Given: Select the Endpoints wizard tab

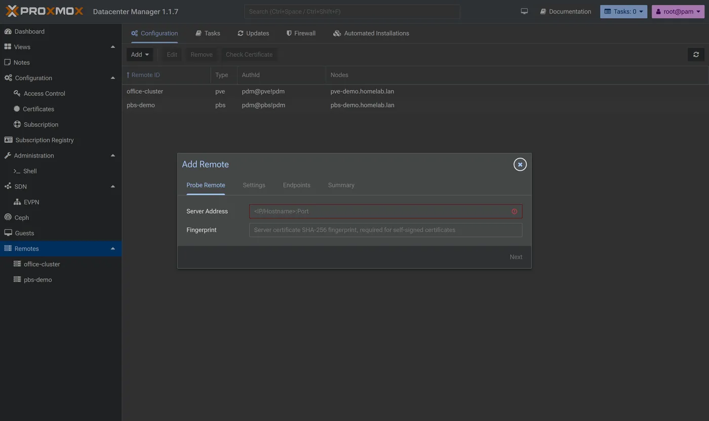Looking at the screenshot, I should [297, 185].
